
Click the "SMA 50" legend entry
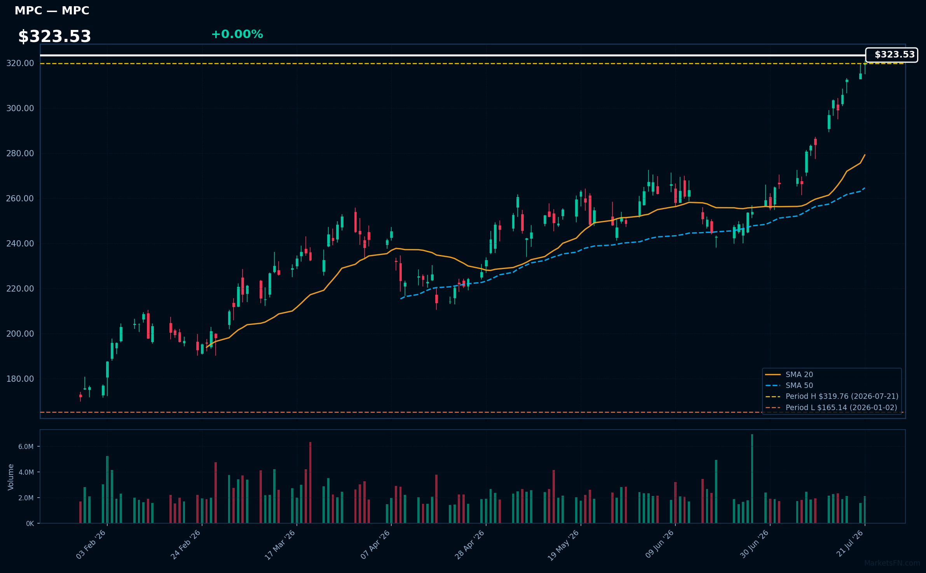pos(799,386)
